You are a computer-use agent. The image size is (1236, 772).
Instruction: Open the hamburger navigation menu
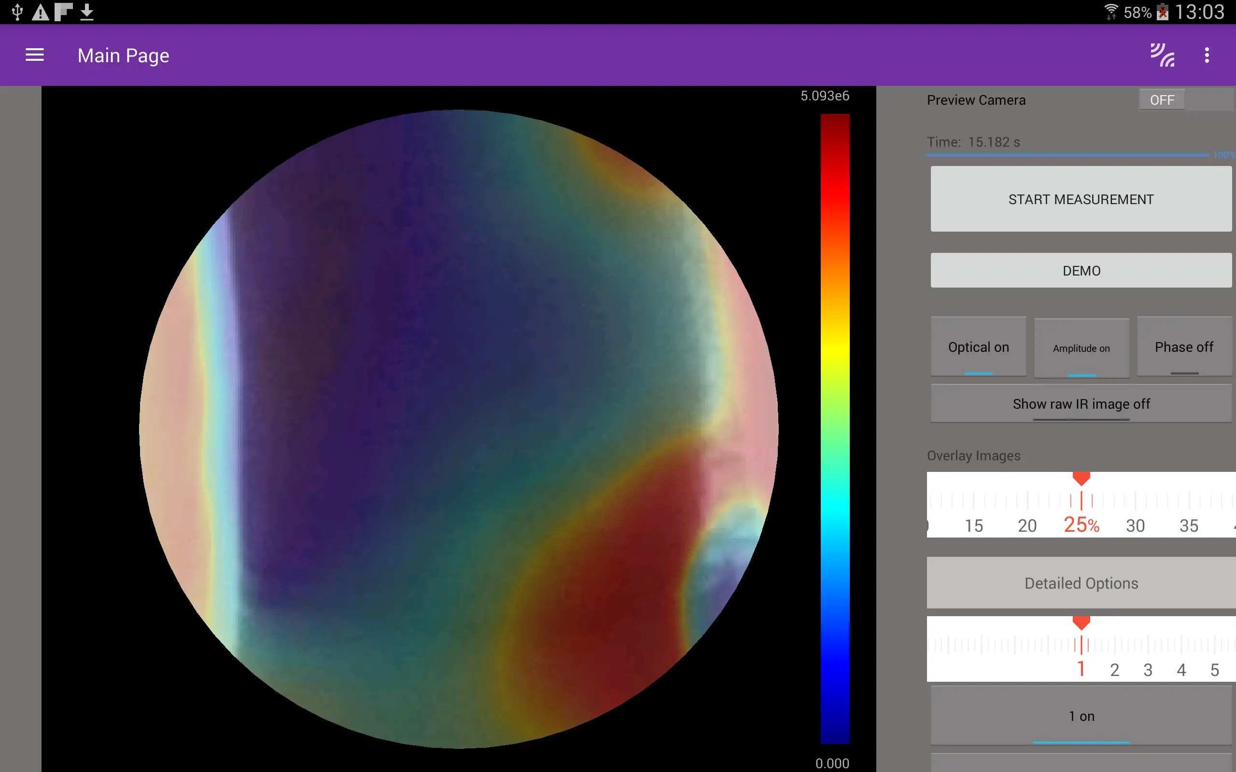[x=35, y=55]
